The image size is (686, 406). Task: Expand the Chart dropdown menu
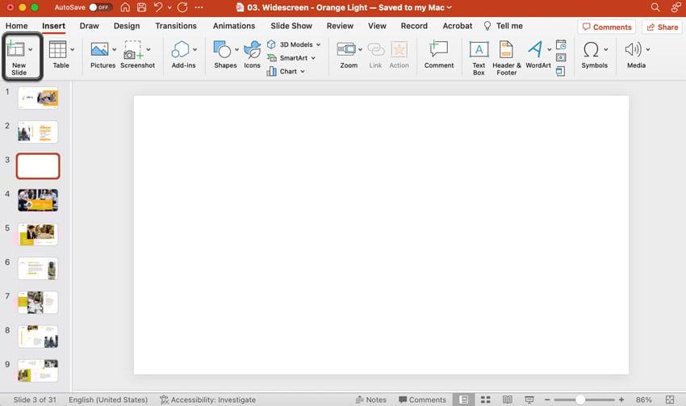point(303,72)
